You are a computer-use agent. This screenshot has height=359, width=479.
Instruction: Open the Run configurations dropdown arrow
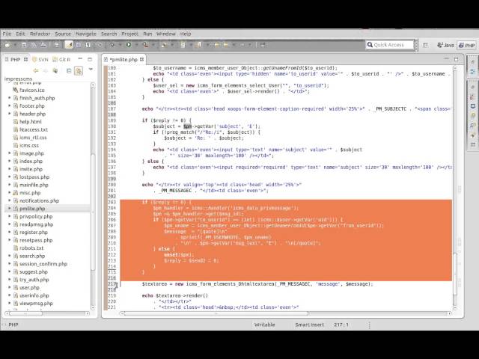tap(136, 45)
